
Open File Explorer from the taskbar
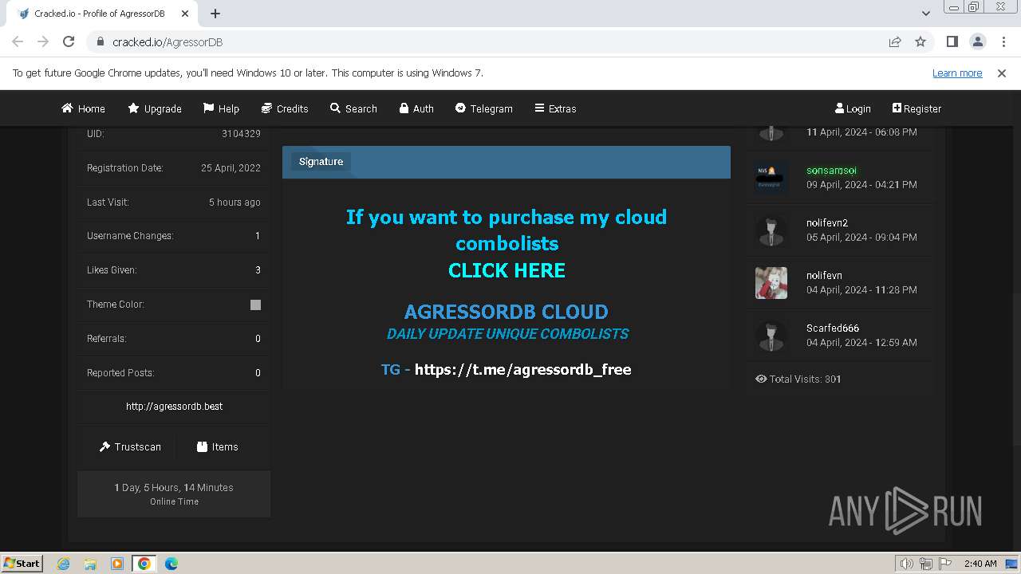90,564
